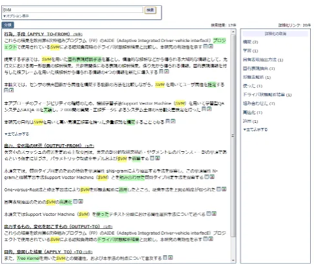314x265 pixels.
Task: Click the 検索結果: 17件 count text
Action: tap(224, 25)
